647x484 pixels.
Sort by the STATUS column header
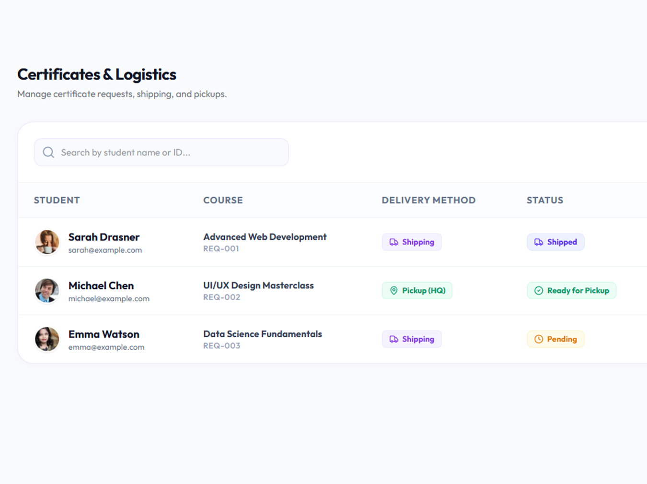545,200
